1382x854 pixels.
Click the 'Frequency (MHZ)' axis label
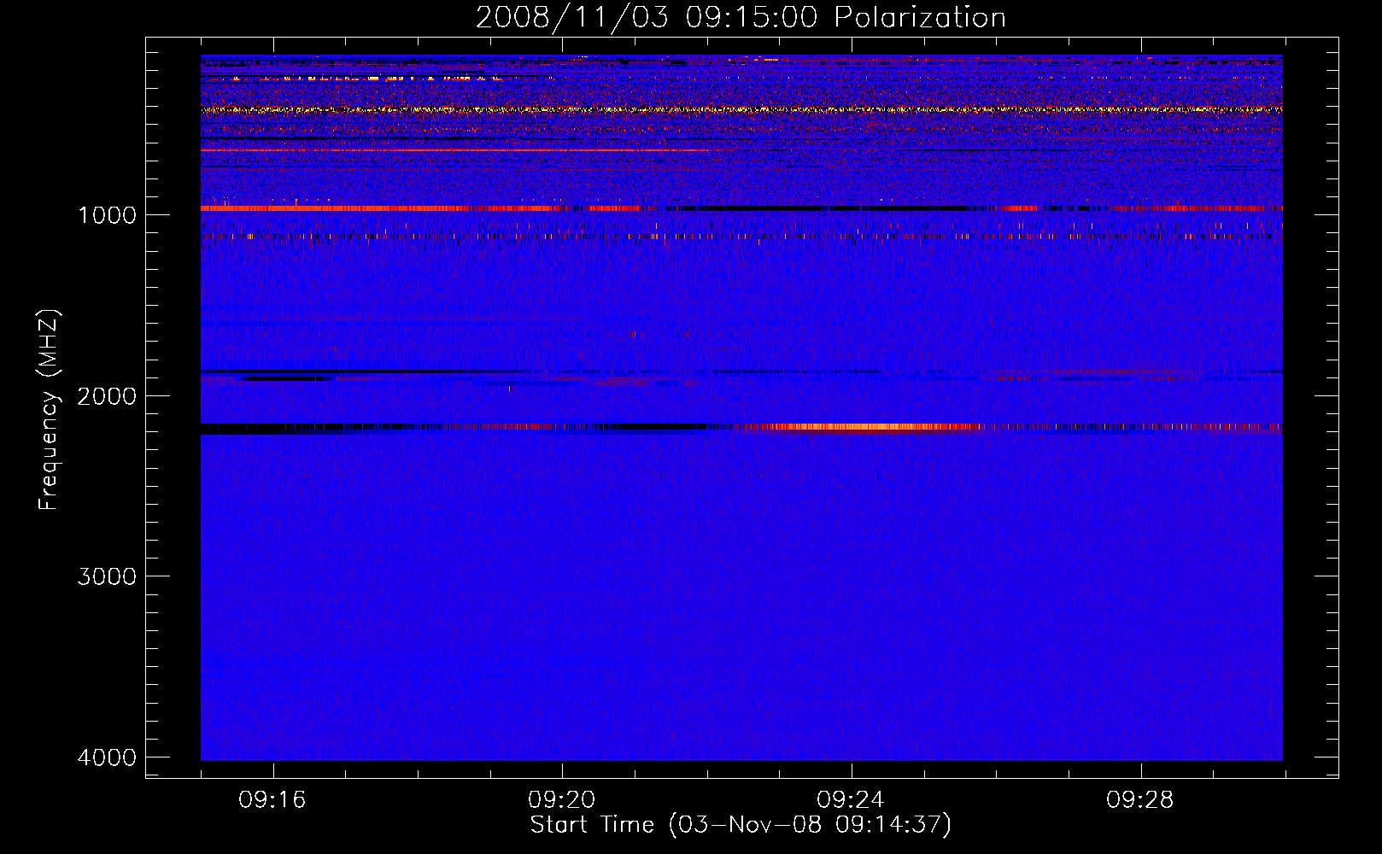(49, 410)
